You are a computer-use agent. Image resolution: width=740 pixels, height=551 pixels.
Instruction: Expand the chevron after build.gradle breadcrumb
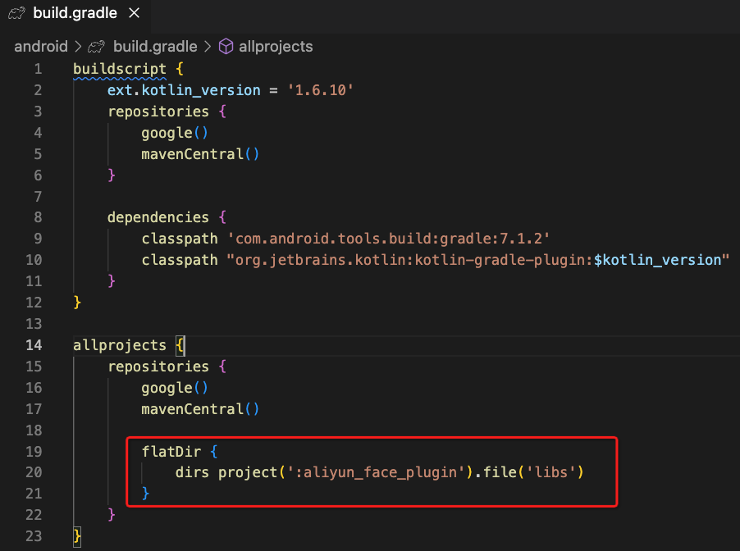(208, 46)
